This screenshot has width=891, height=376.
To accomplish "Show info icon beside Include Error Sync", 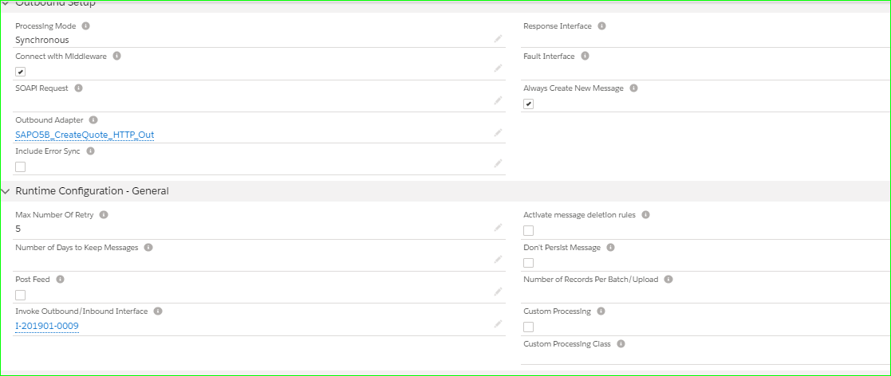I will click(90, 151).
